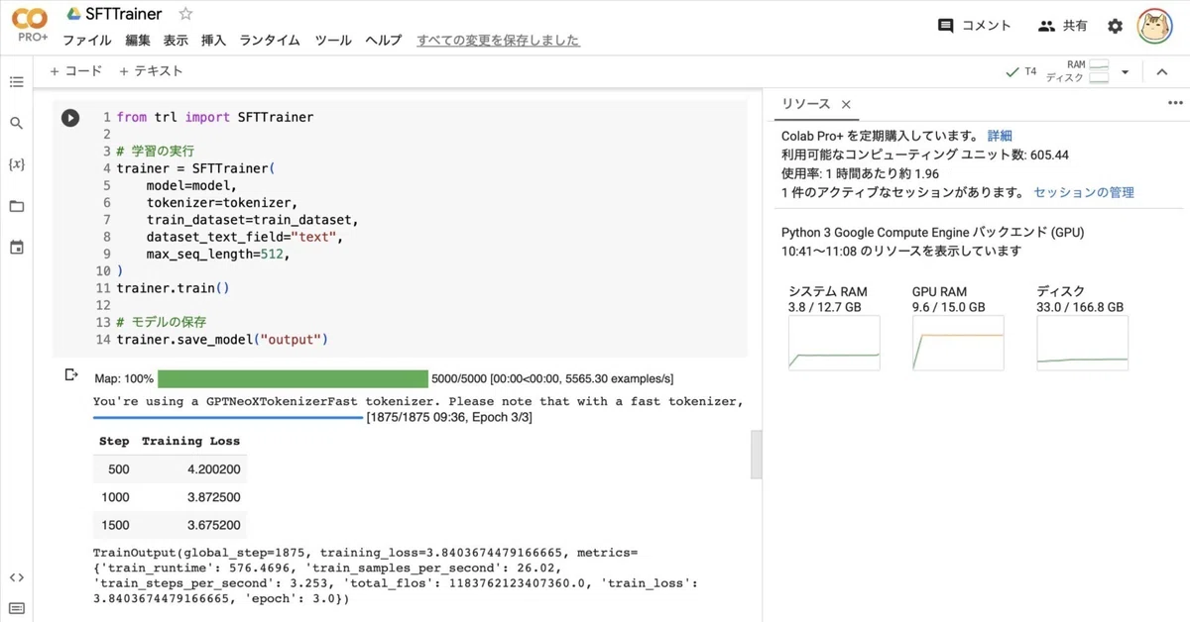Open the 詳細 link
Screen dimensions: 1190x622
pyautogui.click(x=1000, y=136)
